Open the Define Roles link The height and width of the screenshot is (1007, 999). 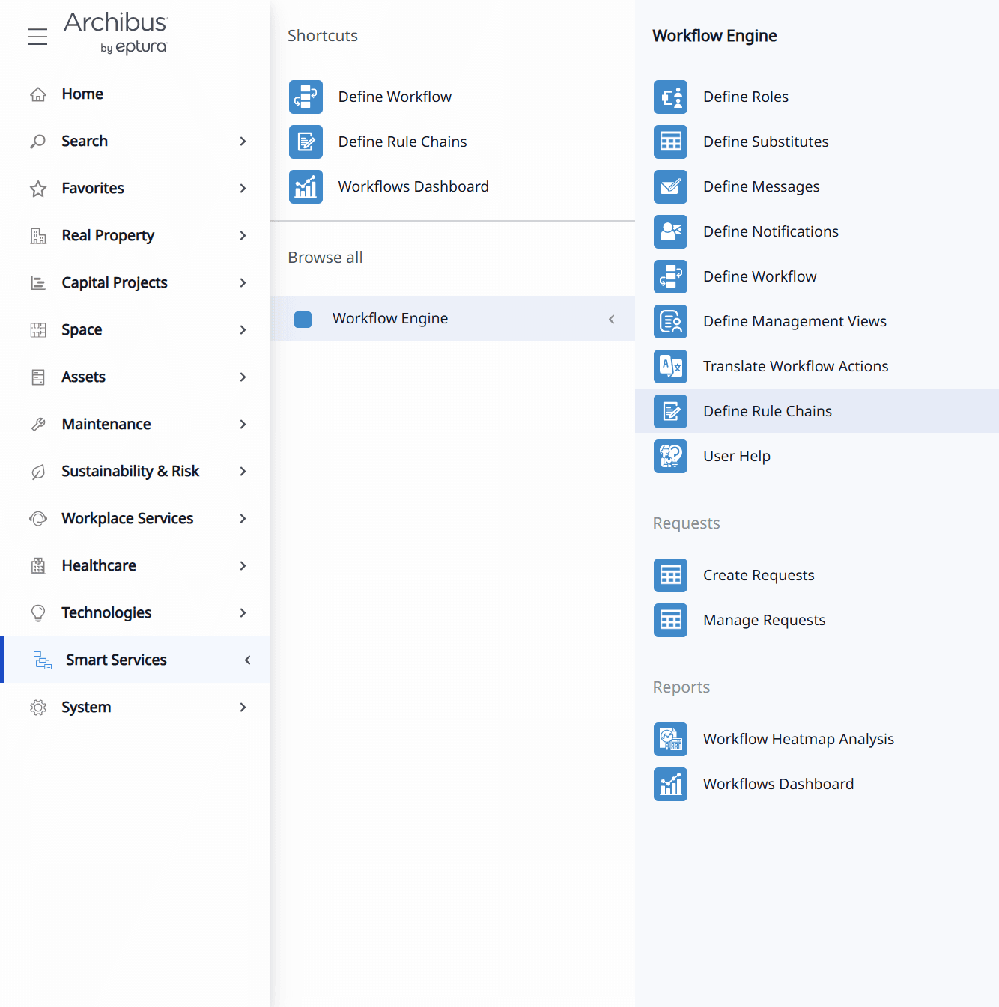pyautogui.click(x=746, y=97)
